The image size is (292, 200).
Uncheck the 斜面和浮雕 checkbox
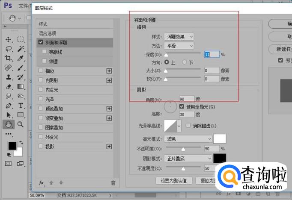coord(41,42)
